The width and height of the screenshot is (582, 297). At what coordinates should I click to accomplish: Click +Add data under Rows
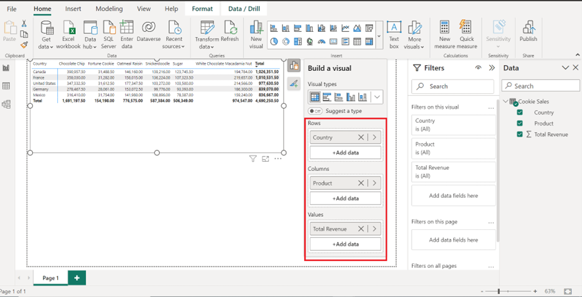[x=345, y=152]
